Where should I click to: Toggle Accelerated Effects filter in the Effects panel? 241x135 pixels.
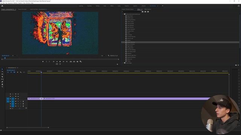click(142, 12)
